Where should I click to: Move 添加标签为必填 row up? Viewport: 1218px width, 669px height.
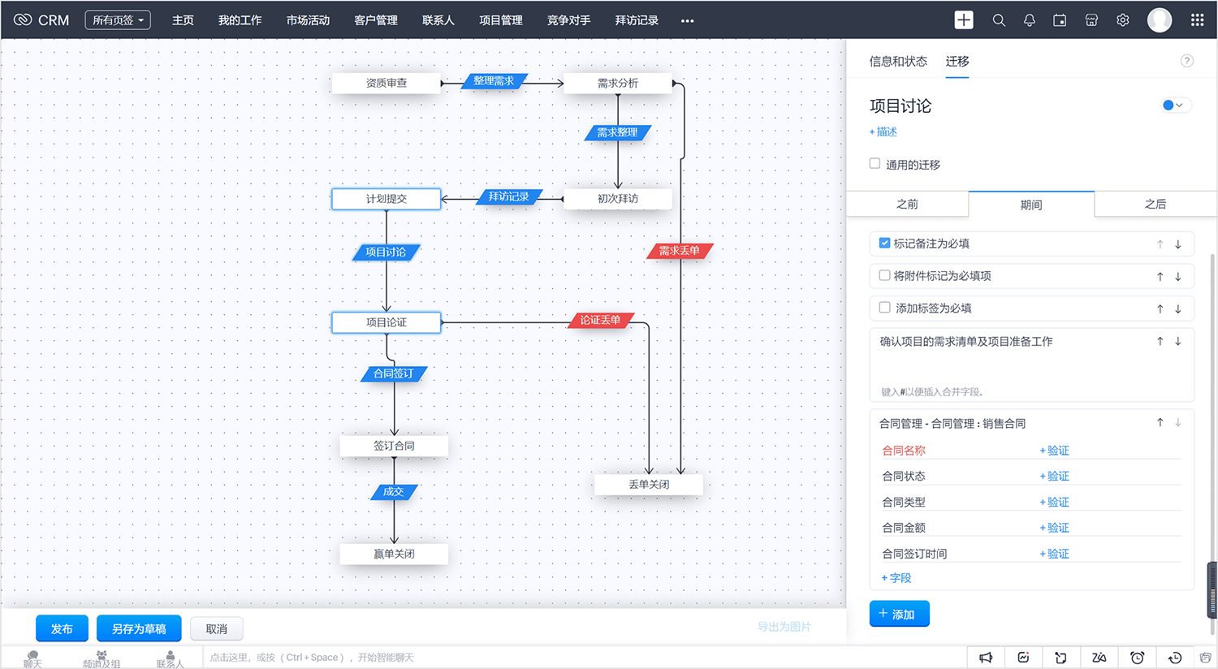pyautogui.click(x=1160, y=309)
